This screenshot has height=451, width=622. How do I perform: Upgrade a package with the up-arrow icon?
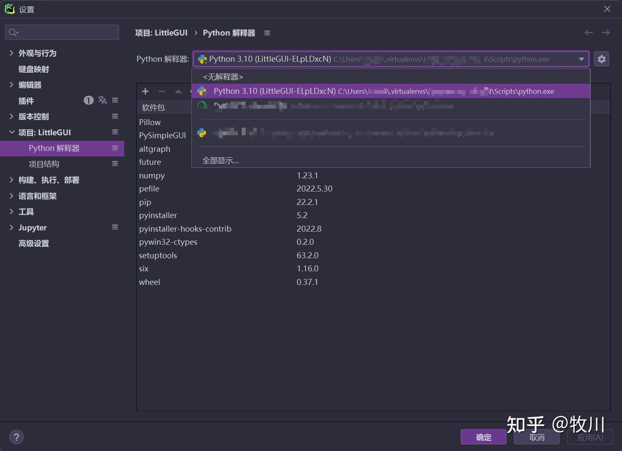tap(178, 91)
